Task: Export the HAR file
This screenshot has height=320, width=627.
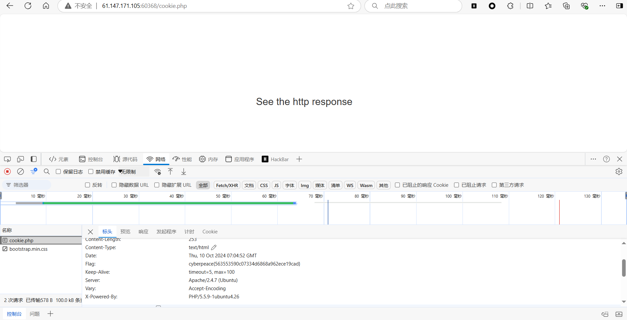Action: click(184, 172)
